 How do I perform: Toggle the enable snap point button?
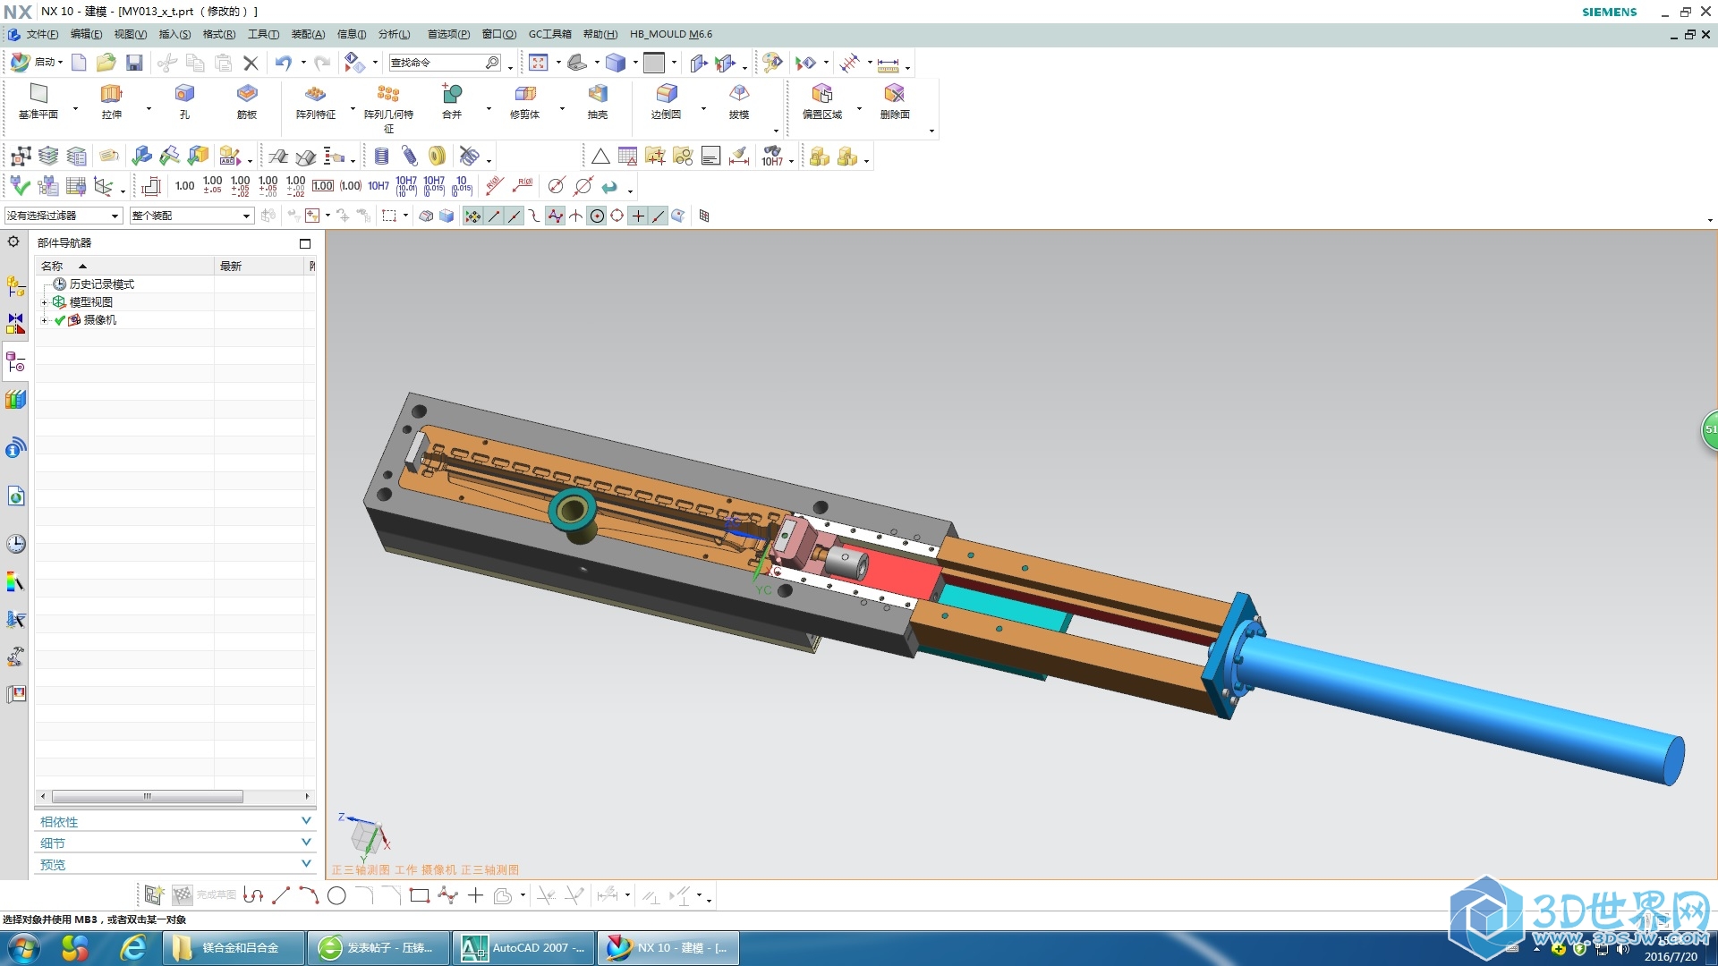(472, 216)
